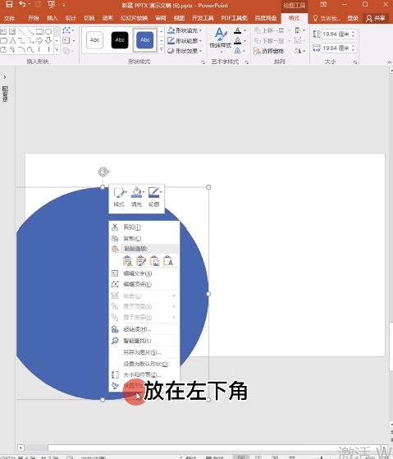Click the circle's rotation handle

pos(103,172)
